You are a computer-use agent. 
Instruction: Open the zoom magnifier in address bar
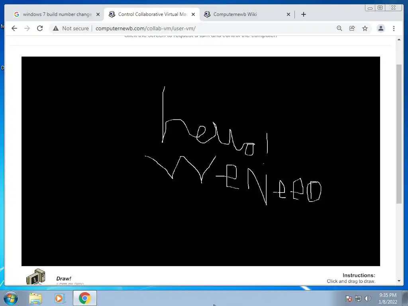339,28
